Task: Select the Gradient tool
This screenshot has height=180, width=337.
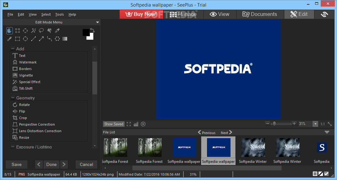Action: click(x=65, y=39)
